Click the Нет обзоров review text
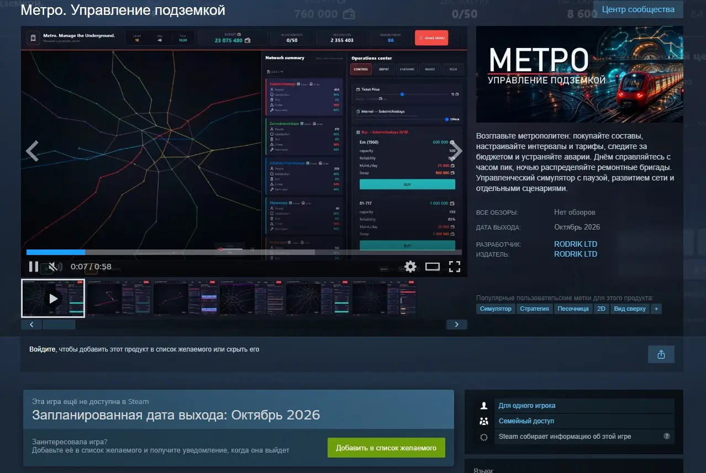 [x=575, y=212]
